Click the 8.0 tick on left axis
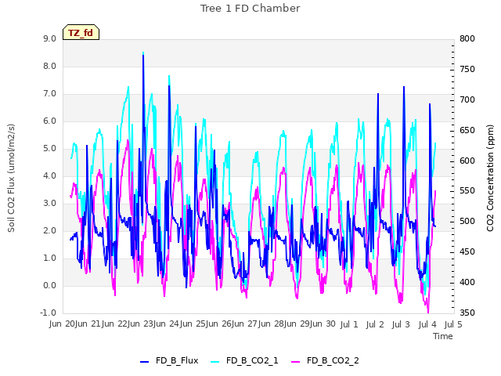 [x=50, y=66]
